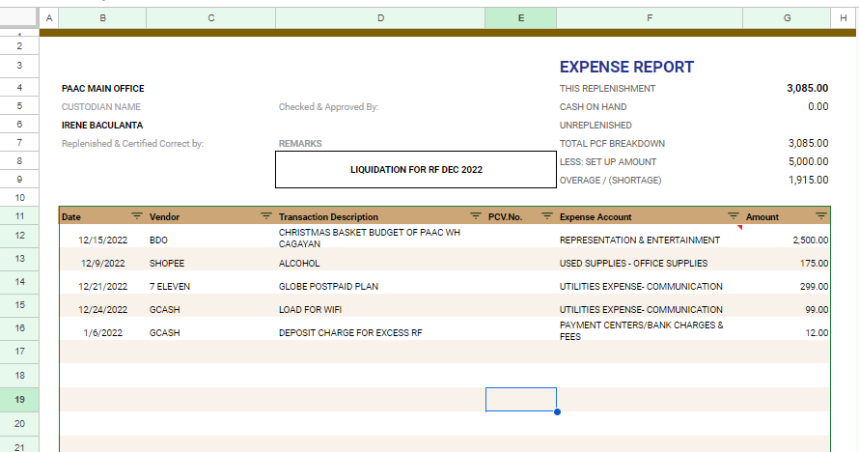
Task: Select column G header
Action: tap(787, 18)
